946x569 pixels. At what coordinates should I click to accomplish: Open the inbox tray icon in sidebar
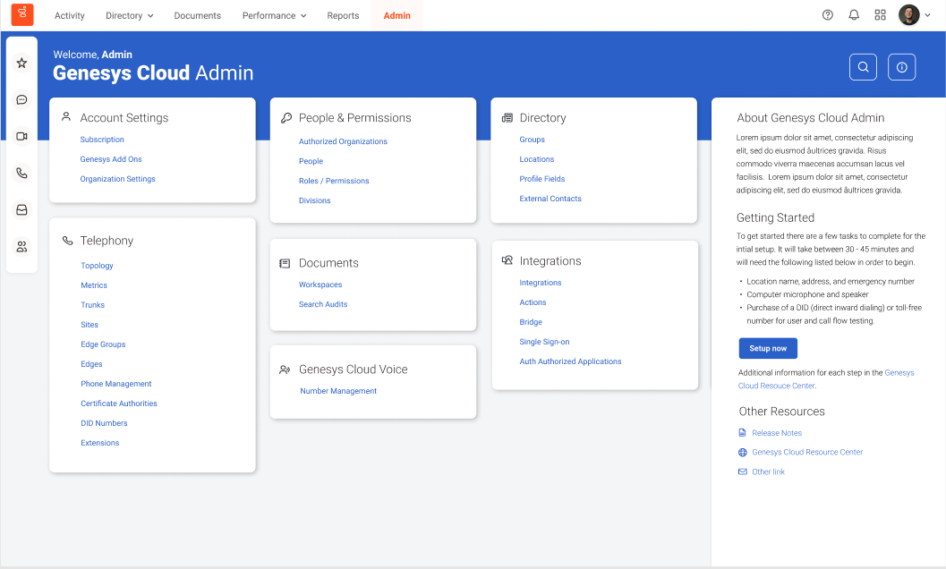tap(21, 209)
